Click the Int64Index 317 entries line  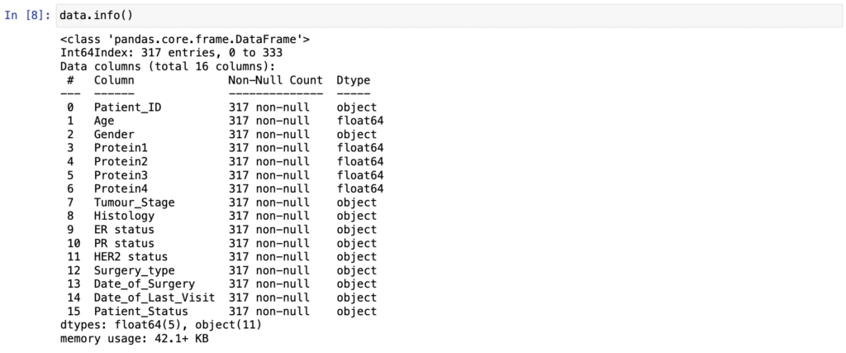coord(171,53)
